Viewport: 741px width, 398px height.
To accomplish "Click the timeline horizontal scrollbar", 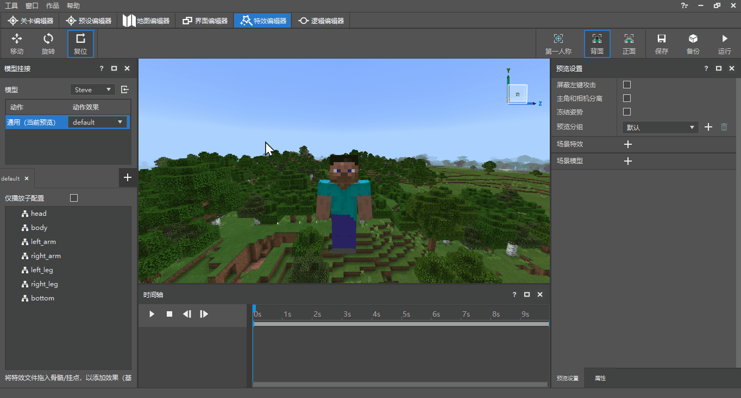I will click(x=401, y=384).
